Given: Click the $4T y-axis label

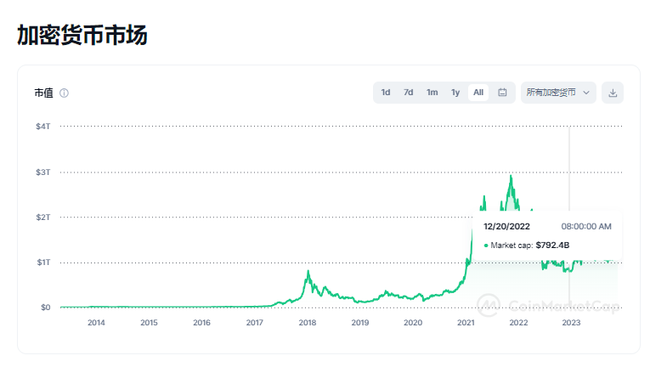Looking at the screenshot, I should (42, 127).
